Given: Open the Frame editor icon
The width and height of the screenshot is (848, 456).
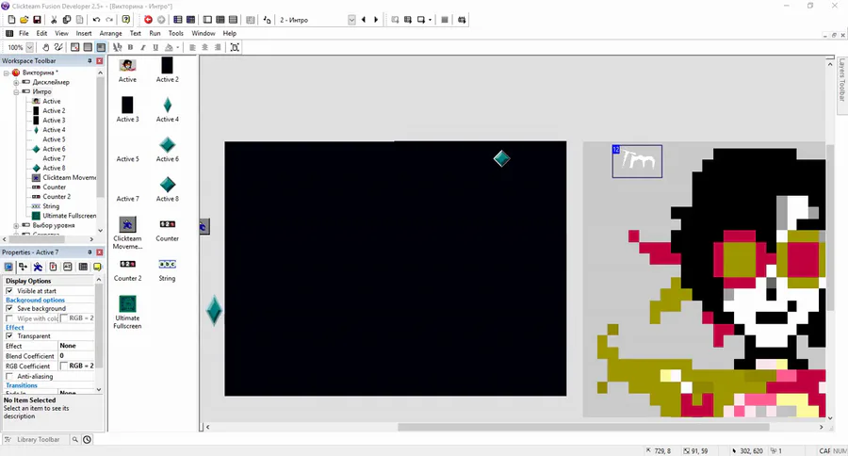Looking at the screenshot, I should [x=207, y=20].
